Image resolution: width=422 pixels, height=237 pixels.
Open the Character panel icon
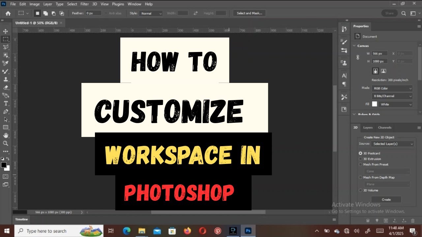pos(344,75)
